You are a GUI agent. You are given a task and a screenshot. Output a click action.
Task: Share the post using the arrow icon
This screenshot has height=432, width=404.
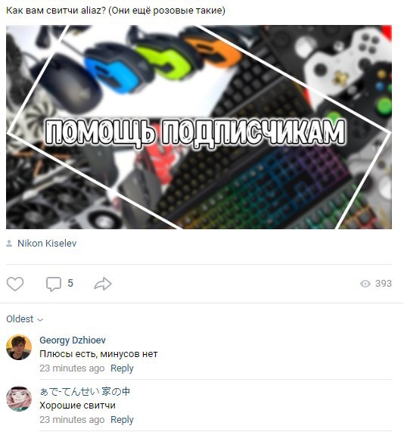(103, 284)
